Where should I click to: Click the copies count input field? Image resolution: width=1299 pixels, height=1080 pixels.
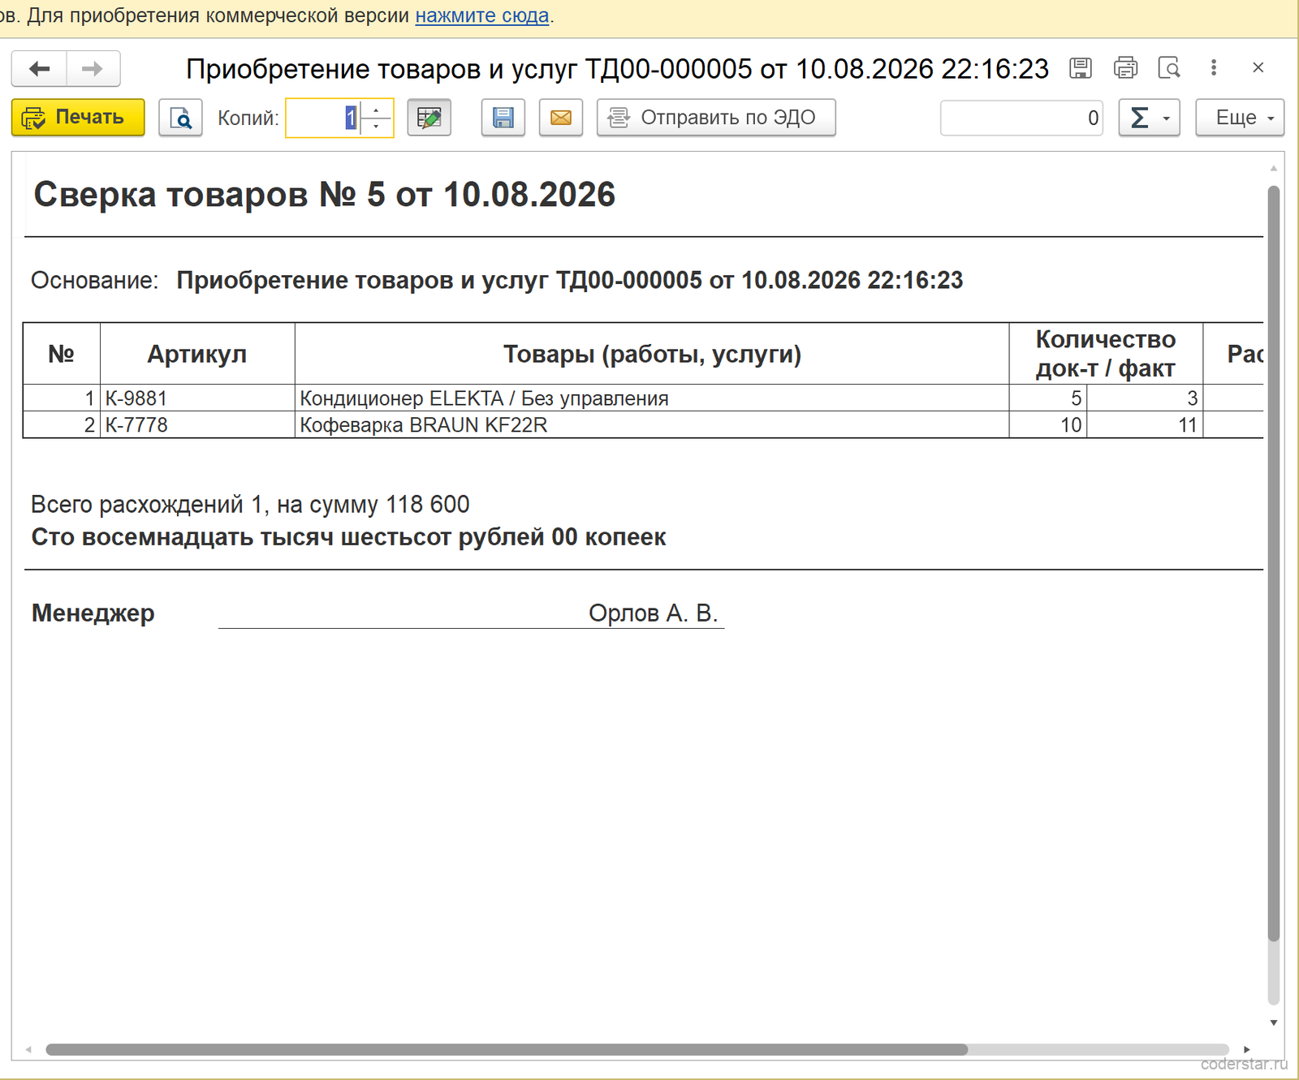point(323,118)
